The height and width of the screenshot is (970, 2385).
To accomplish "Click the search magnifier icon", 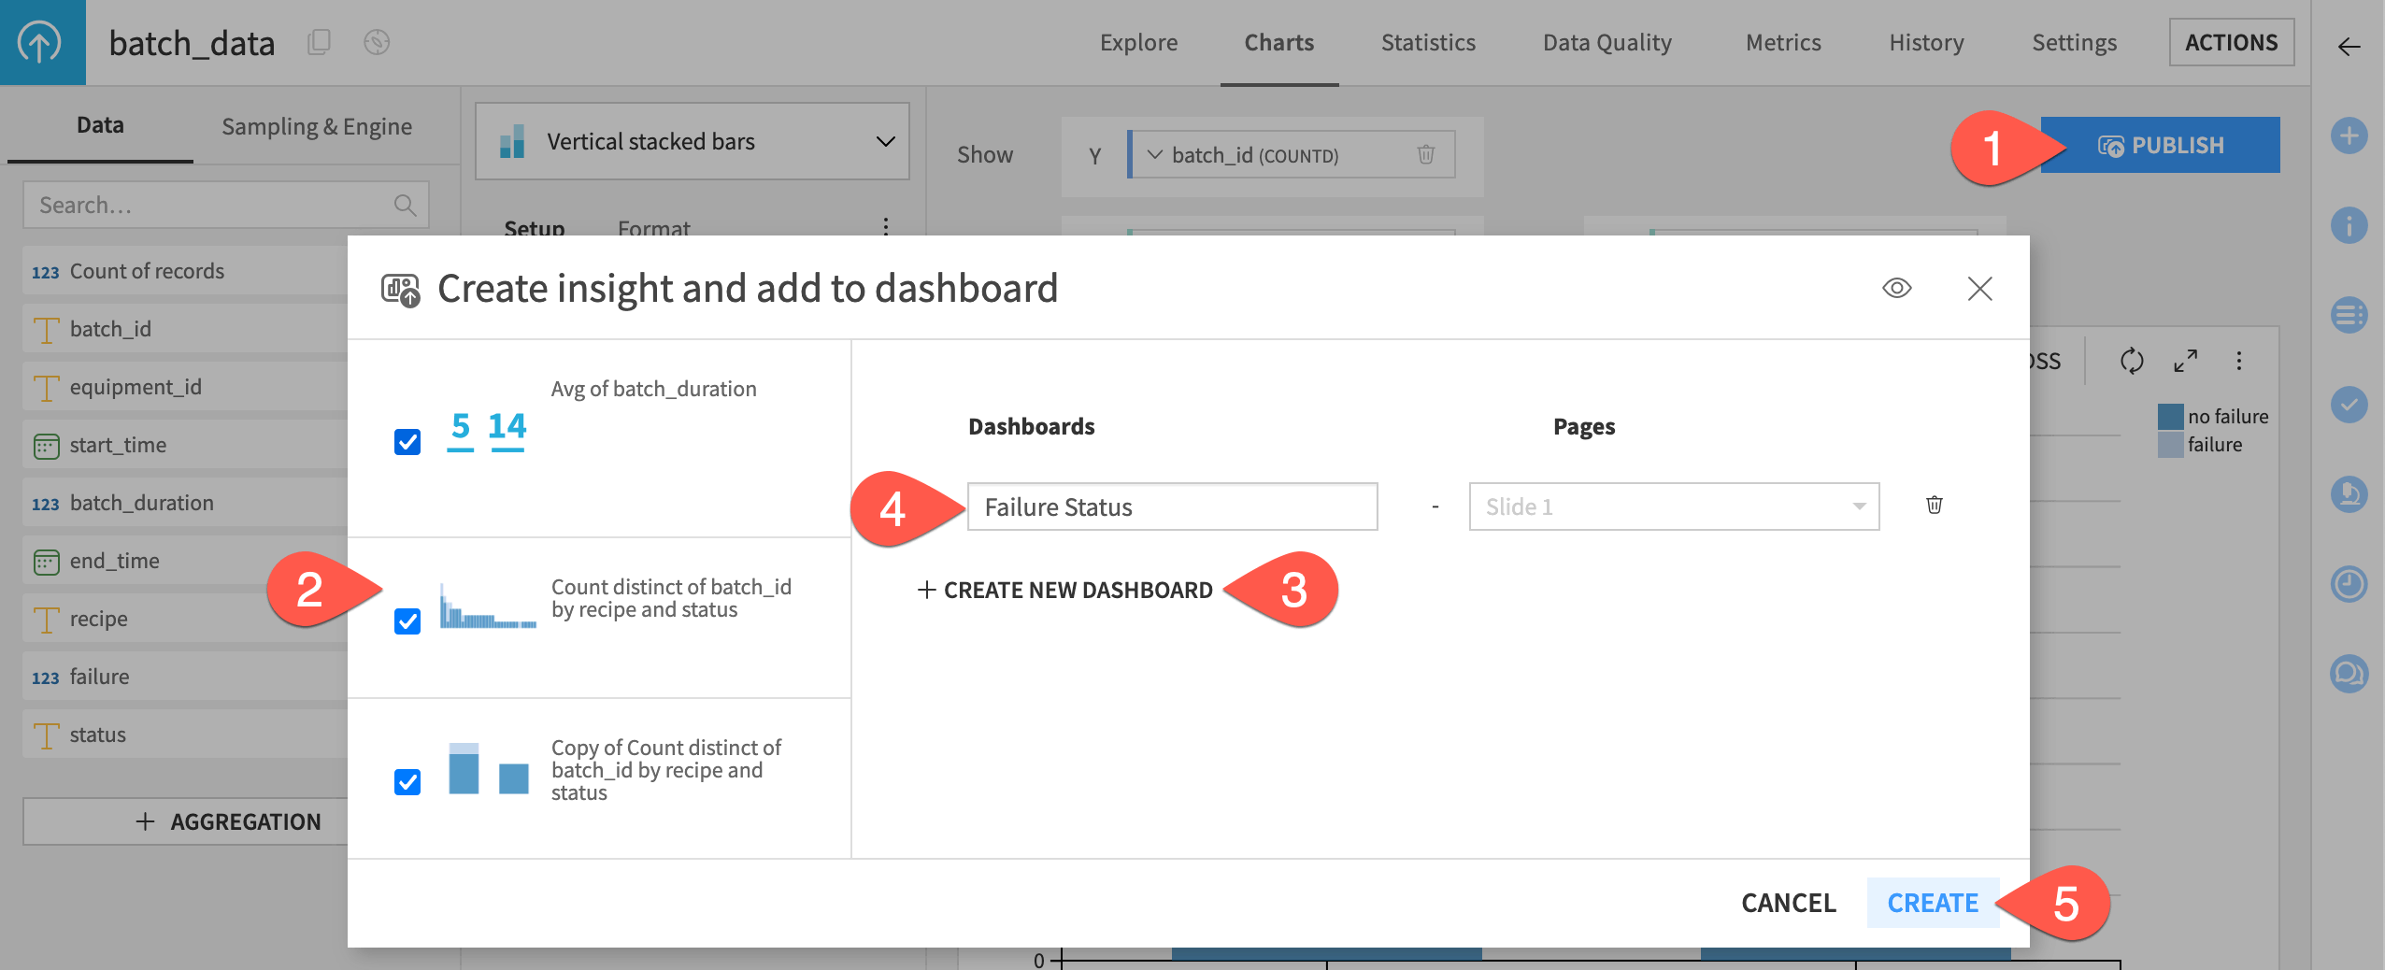I will pyautogui.click(x=405, y=205).
